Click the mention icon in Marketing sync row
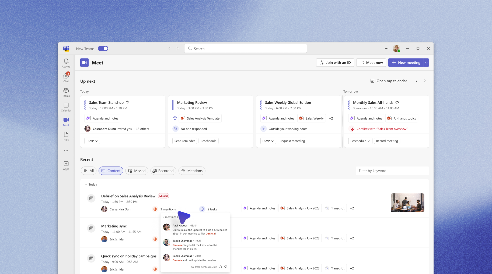 click(155, 239)
